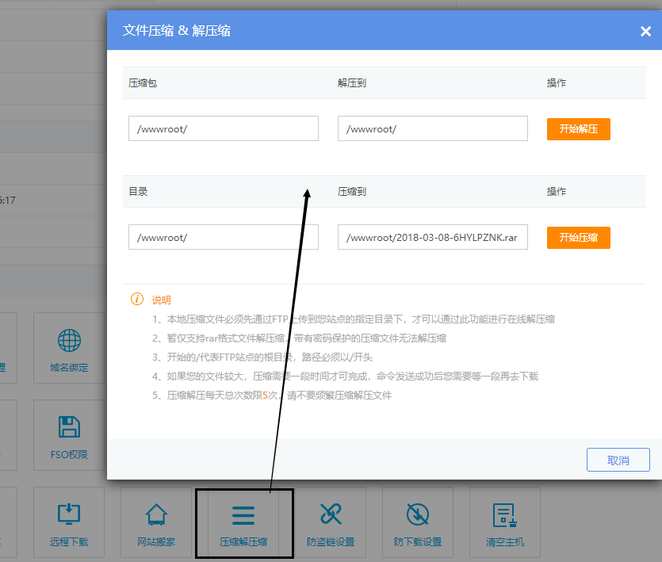The image size is (662, 562).
Task: Click the dialog title 文件压缩 & 解压缩
Action: 177,31
